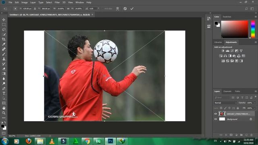Click the taskbar clock showing 11:35 AM

(248, 141)
